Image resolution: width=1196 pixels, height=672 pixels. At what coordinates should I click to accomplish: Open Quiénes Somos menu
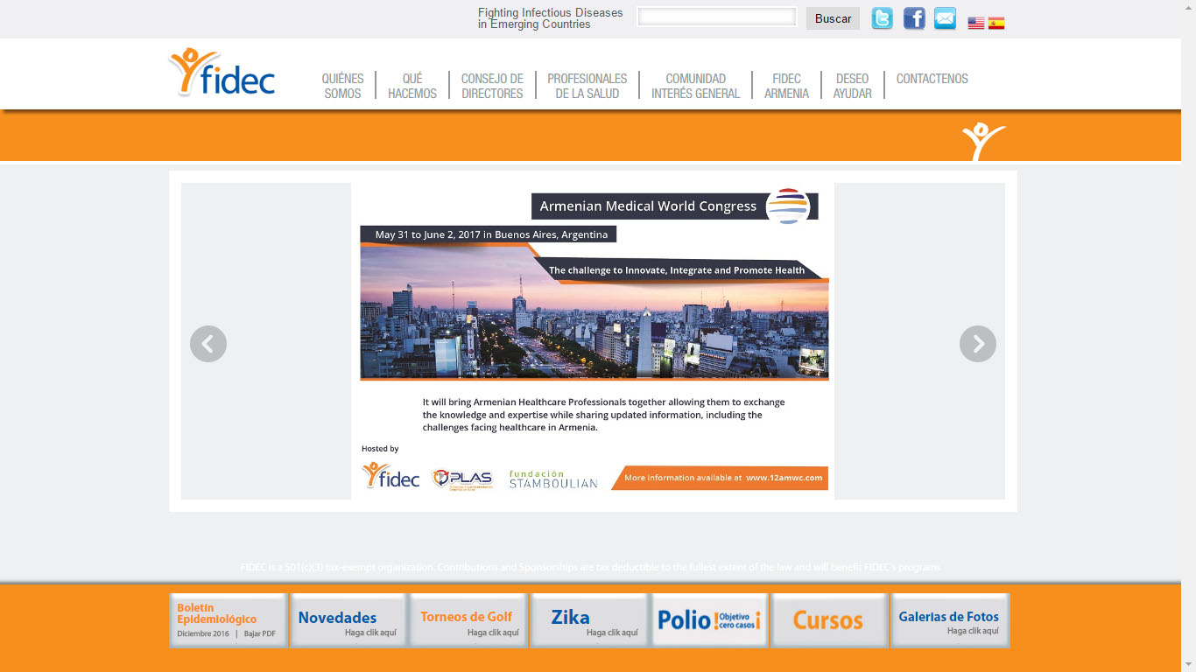(x=342, y=86)
